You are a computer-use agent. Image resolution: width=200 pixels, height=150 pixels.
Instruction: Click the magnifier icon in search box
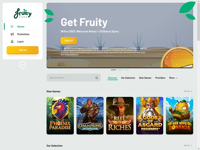point(97,78)
